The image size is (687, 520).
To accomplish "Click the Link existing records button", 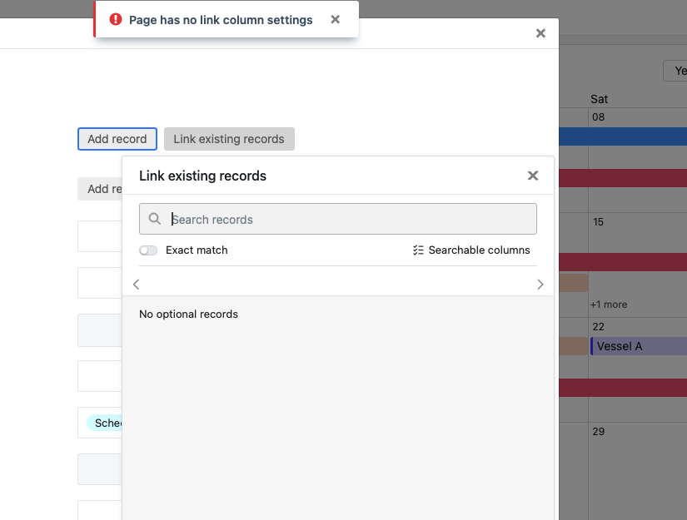I will 229,139.
